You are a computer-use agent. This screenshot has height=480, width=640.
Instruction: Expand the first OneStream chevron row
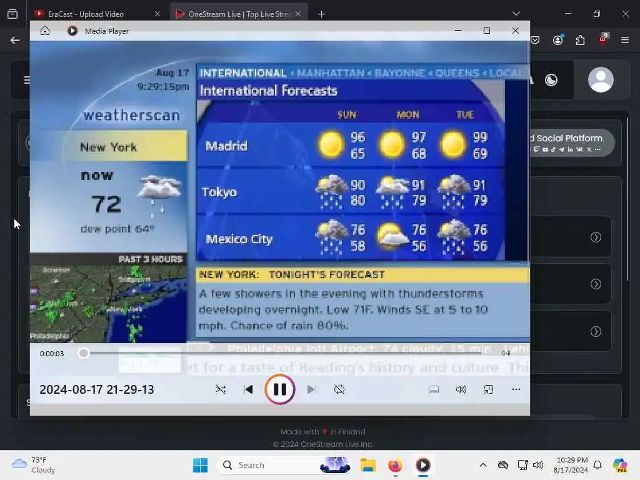click(x=596, y=237)
